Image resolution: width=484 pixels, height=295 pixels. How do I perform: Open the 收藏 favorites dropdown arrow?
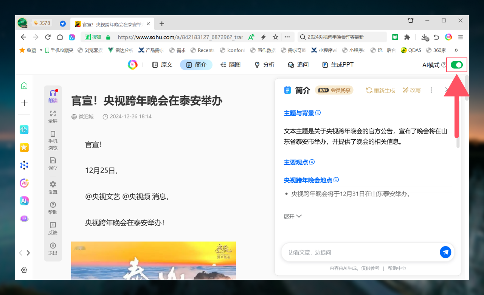click(x=41, y=50)
